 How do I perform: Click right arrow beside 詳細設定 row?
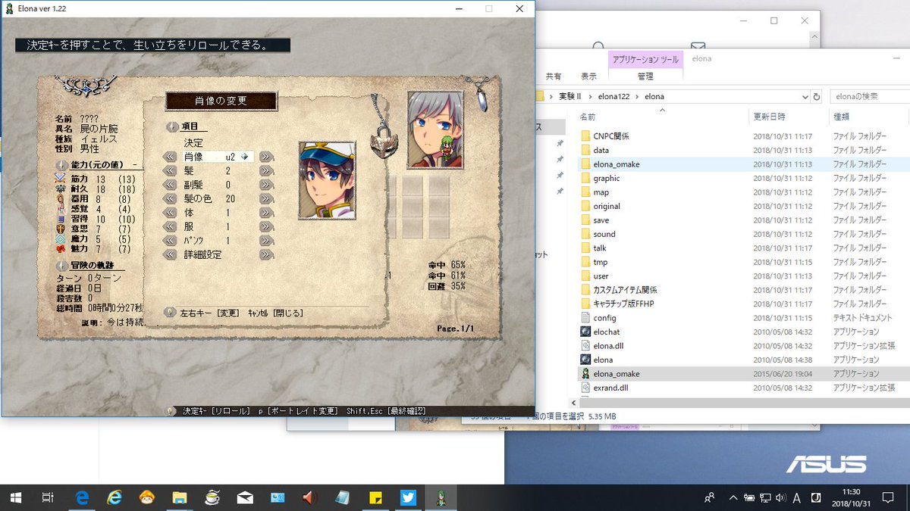[266, 255]
